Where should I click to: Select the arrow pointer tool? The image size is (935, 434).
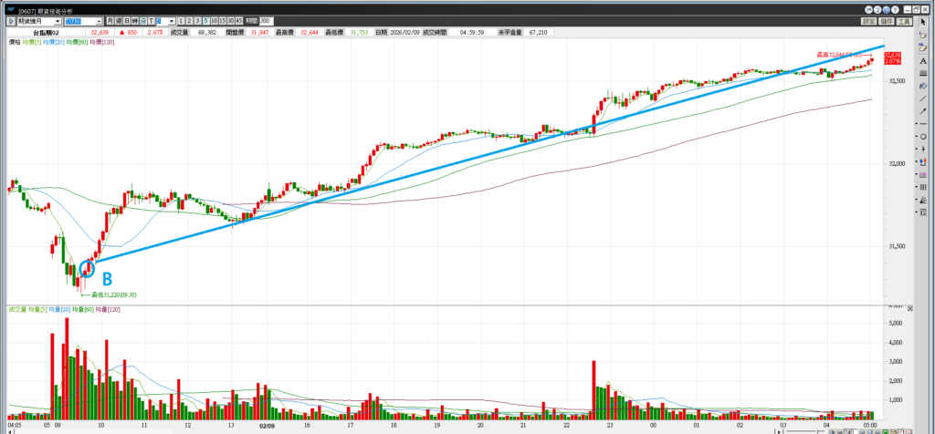point(924,20)
